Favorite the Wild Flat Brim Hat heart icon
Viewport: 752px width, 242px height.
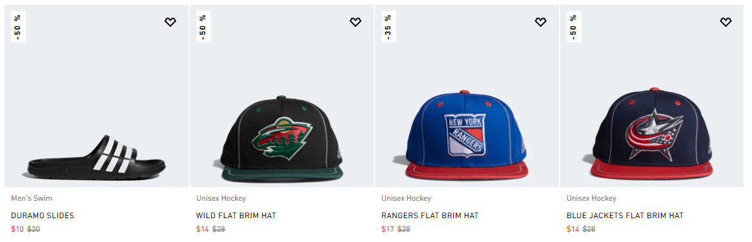tap(356, 22)
